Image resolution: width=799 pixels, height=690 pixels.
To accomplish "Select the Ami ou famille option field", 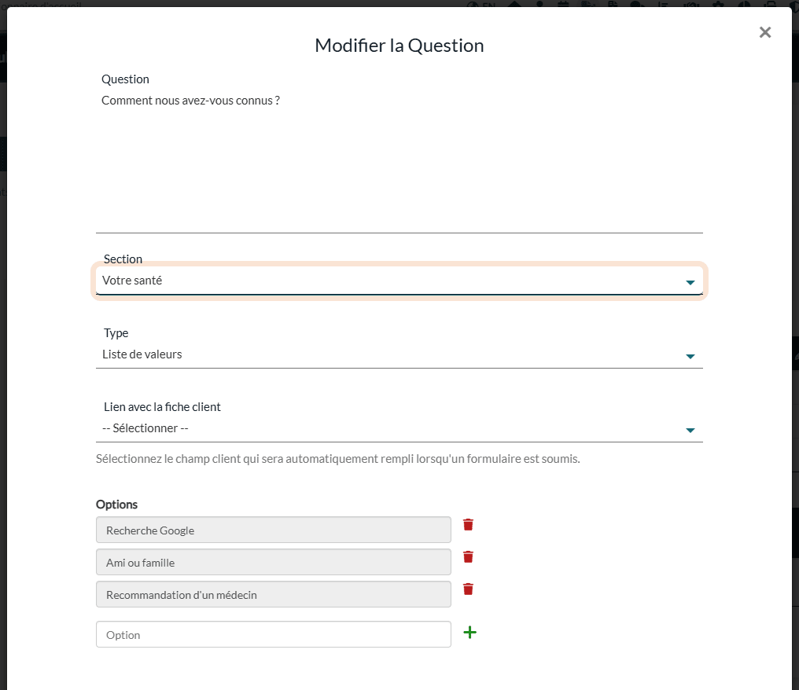I will pos(274,562).
